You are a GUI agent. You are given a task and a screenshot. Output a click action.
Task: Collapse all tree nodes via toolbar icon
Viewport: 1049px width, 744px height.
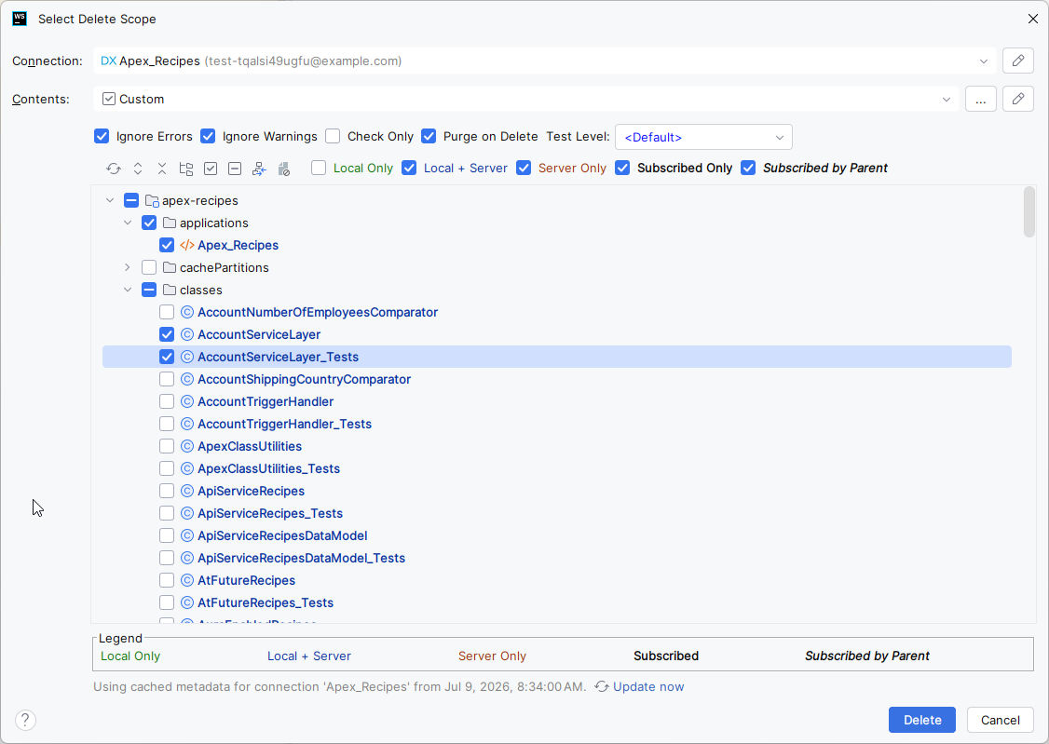162,169
